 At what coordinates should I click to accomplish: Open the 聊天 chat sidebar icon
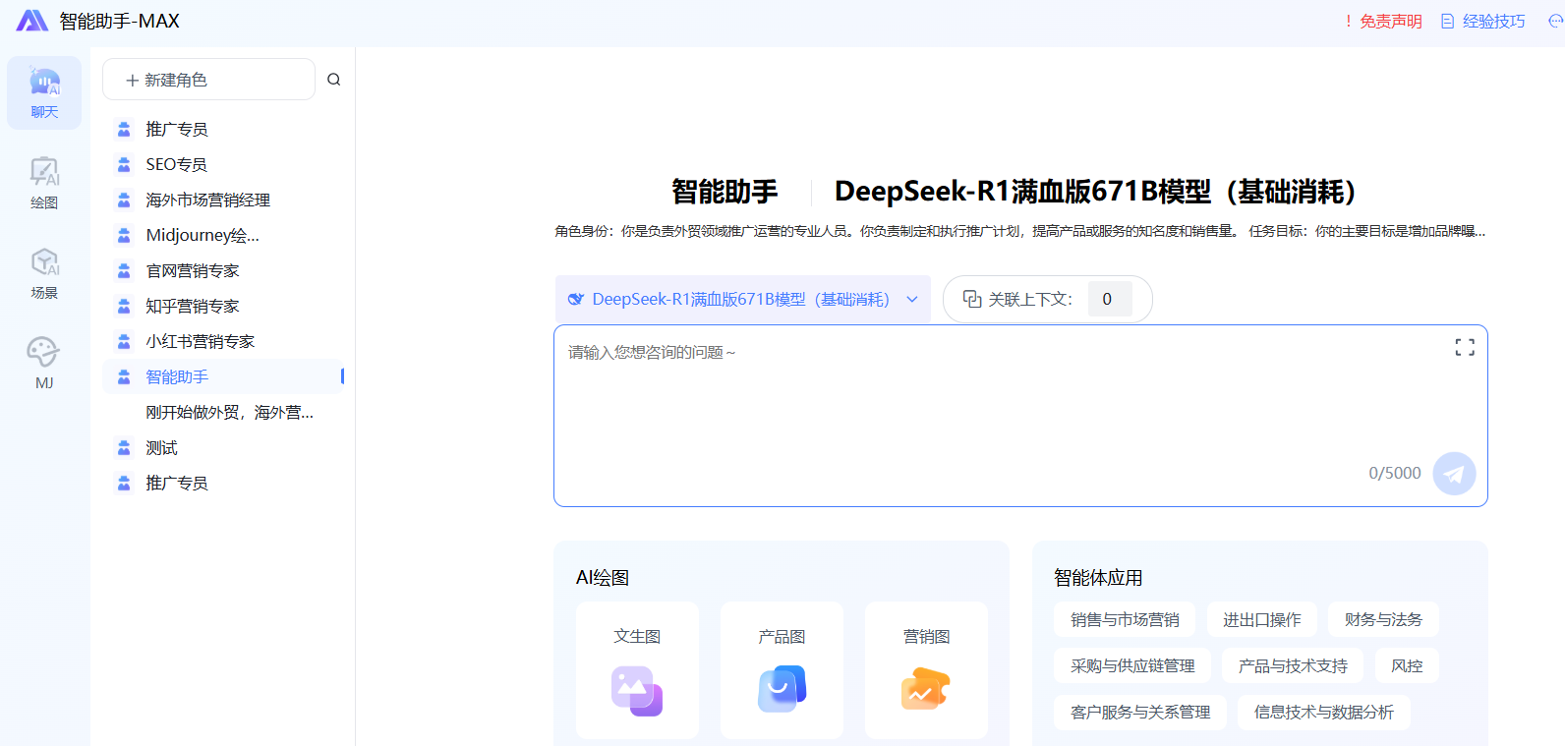(44, 92)
